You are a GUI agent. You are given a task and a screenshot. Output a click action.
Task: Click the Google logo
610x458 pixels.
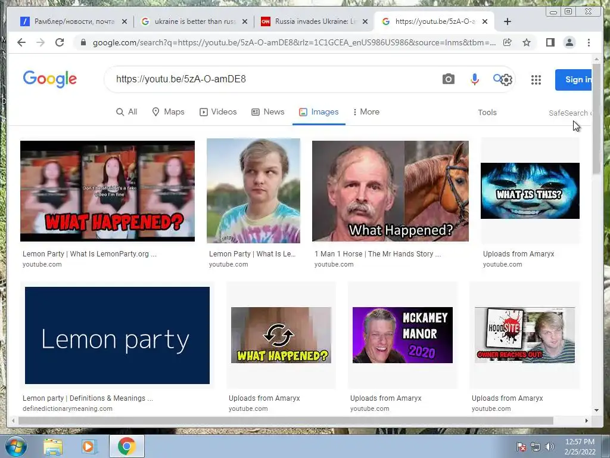point(50,79)
